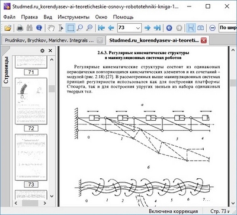Select the page label 71

click(x=31, y=72)
